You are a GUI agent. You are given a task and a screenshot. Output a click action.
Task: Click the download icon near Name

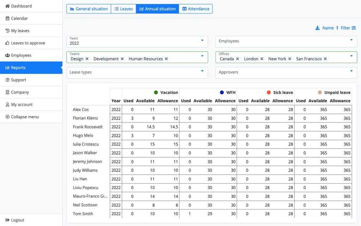pos(317,28)
